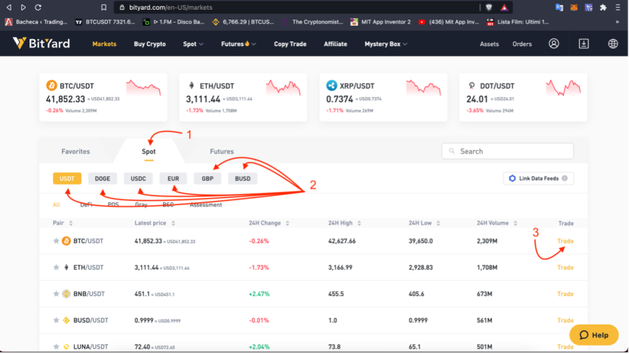Click the Link Data Feeds button
Viewport: 629px width, 354px height.
tap(538, 179)
